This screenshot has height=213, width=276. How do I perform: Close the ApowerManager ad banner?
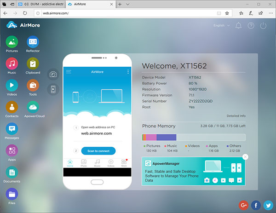pyautogui.click(x=245, y=157)
